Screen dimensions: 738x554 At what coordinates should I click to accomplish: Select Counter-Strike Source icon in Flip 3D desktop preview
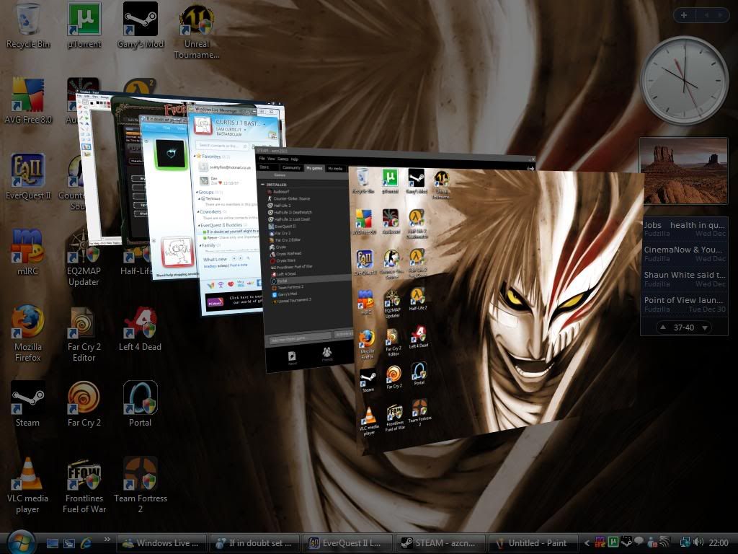391,264
